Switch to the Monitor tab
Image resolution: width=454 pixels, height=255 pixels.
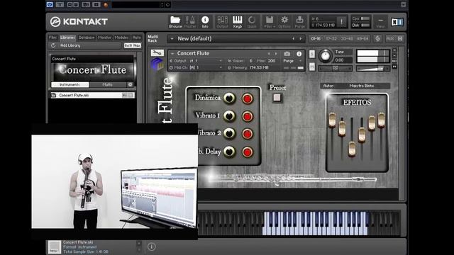pyautogui.click(x=104, y=38)
